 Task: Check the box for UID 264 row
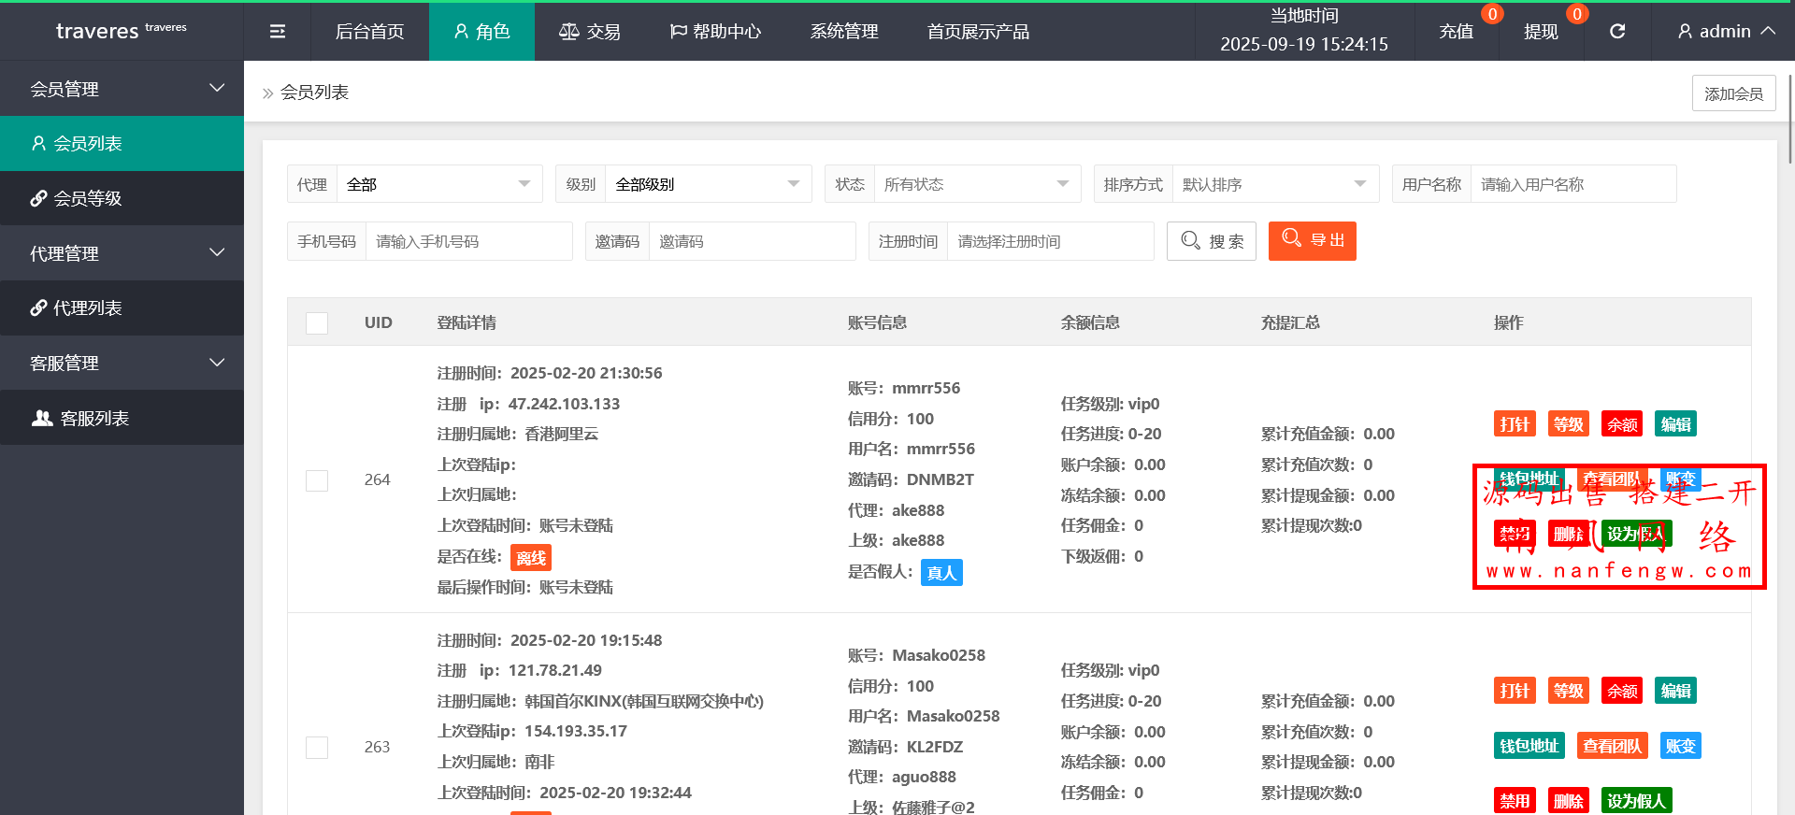tap(317, 480)
